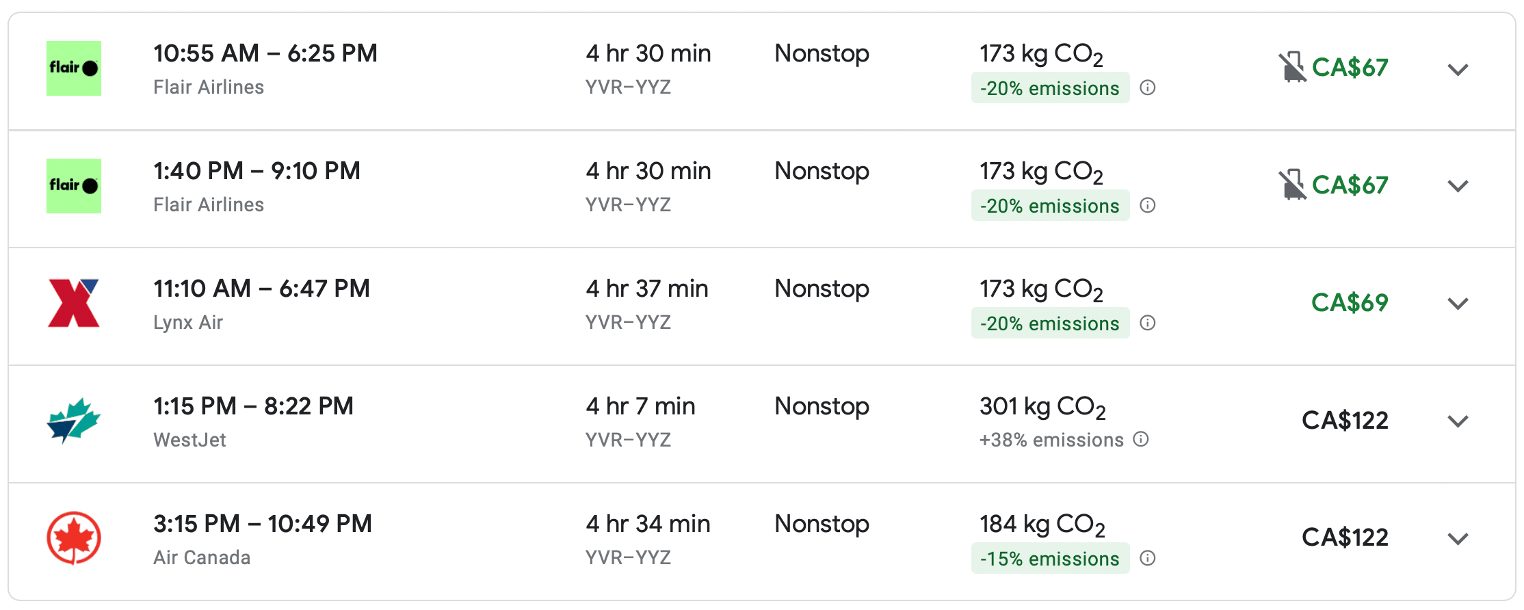Expand the WestJet flight details chevron
Screen dimensions: 1524x610
coord(1458,421)
